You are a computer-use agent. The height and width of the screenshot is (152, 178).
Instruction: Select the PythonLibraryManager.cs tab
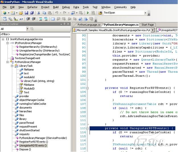pos(121,25)
